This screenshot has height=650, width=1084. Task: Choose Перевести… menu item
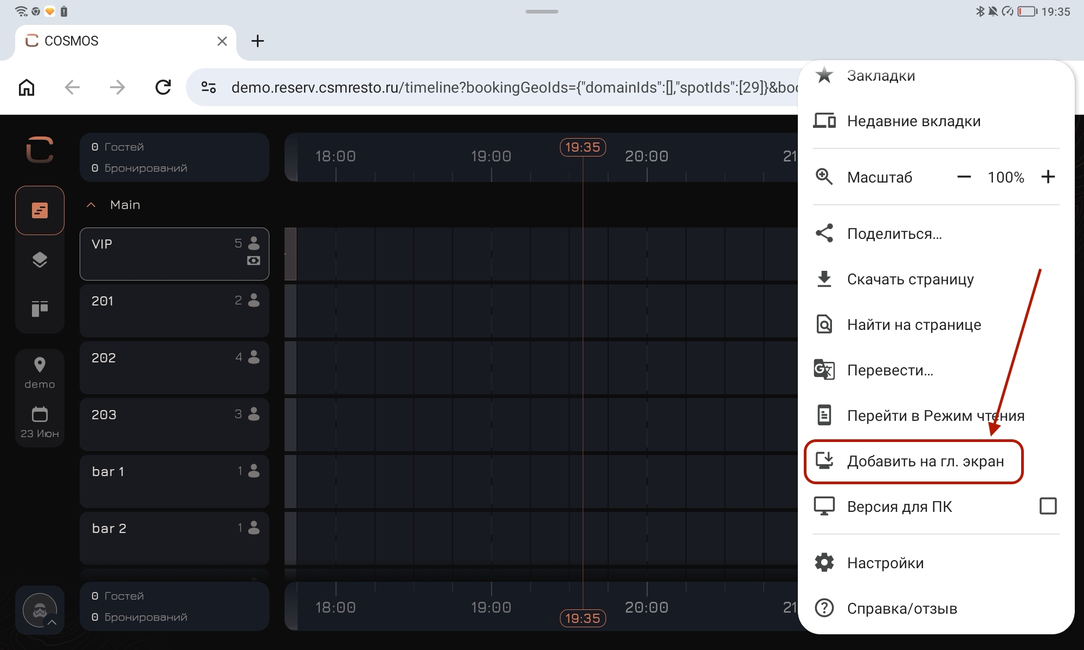[936, 370]
